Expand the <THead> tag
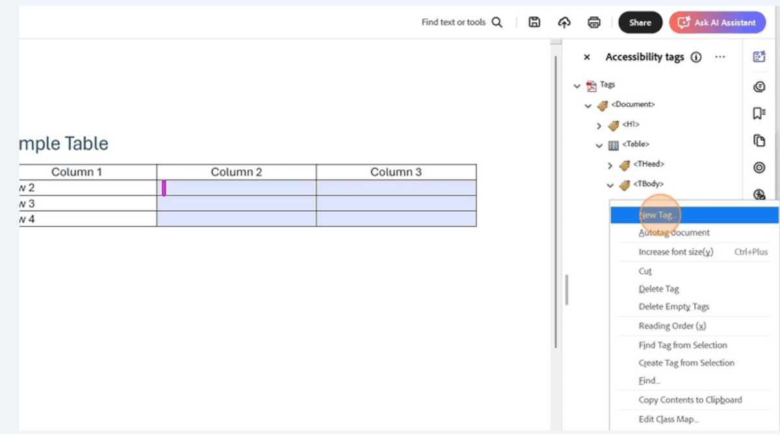 (610, 165)
